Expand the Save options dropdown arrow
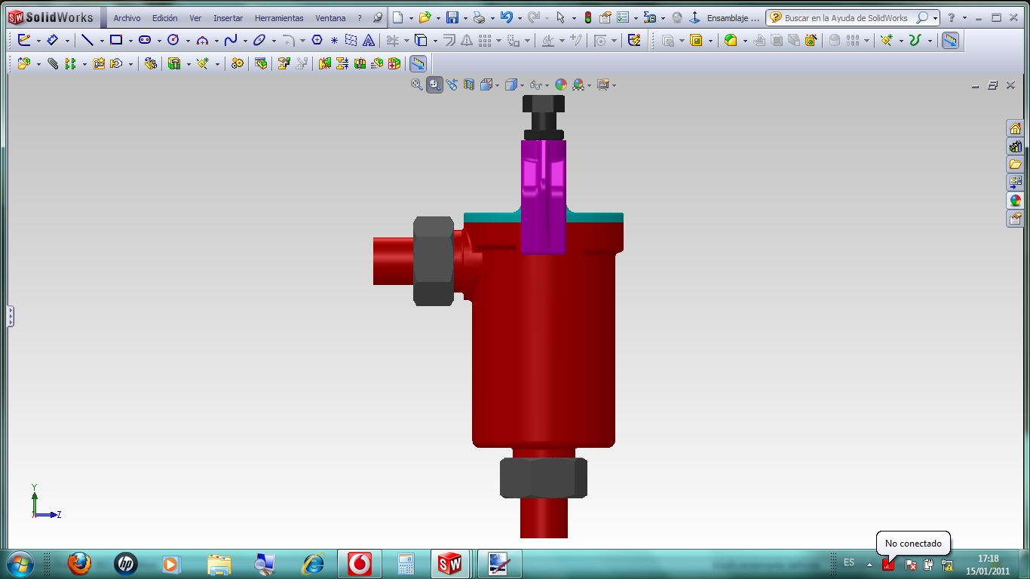Image resolution: width=1030 pixels, height=579 pixels. click(465, 18)
